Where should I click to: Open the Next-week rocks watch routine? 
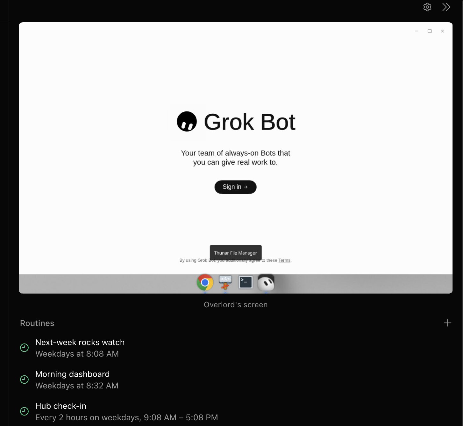[x=236, y=348]
